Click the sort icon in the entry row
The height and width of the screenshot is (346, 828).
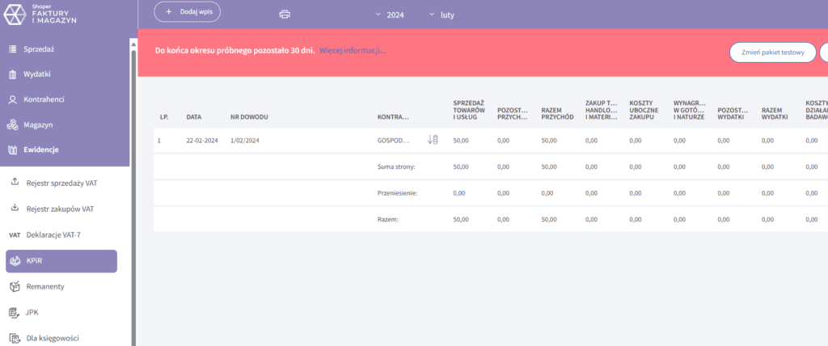tap(433, 140)
